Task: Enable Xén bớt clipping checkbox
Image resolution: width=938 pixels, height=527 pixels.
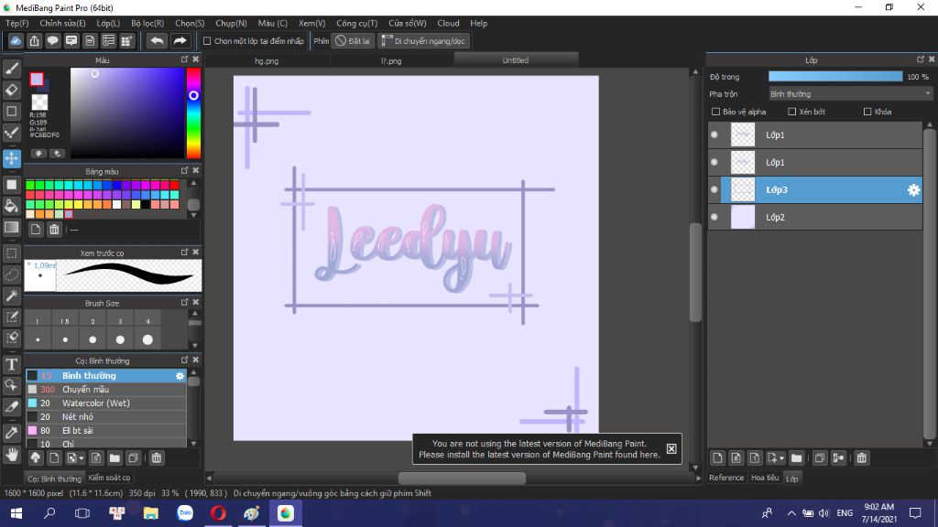Action: (792, 112)
